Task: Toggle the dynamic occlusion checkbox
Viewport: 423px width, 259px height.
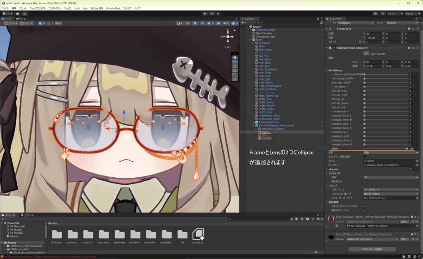Action: pos(365,210)
